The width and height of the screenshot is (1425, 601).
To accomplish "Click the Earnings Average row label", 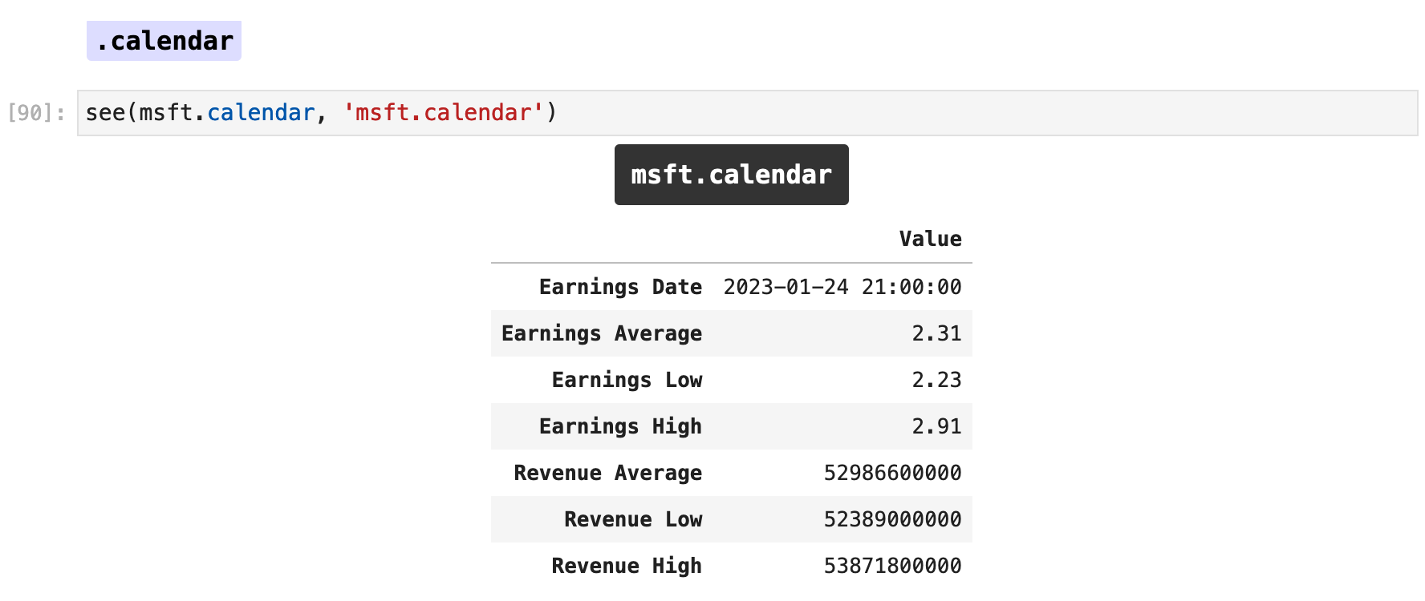I will pos(602,333).
